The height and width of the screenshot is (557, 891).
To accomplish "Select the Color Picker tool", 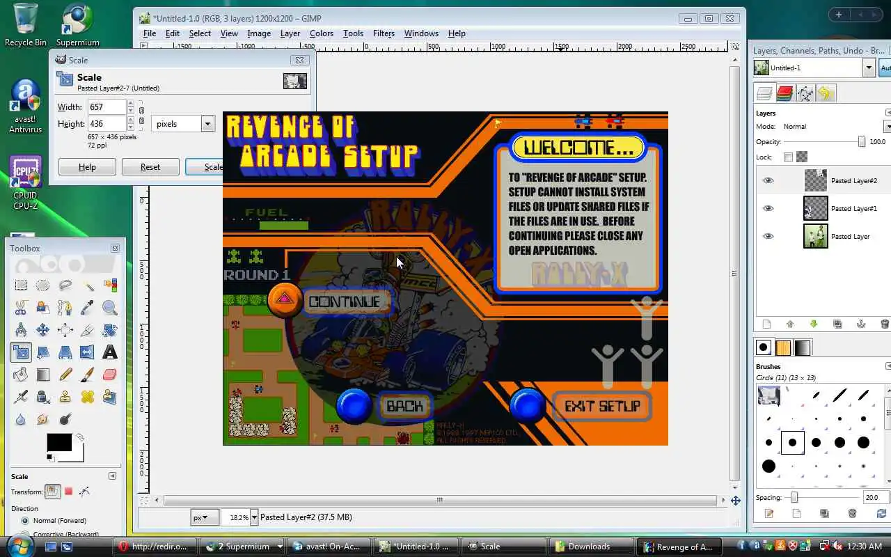I will click(88, 308).
